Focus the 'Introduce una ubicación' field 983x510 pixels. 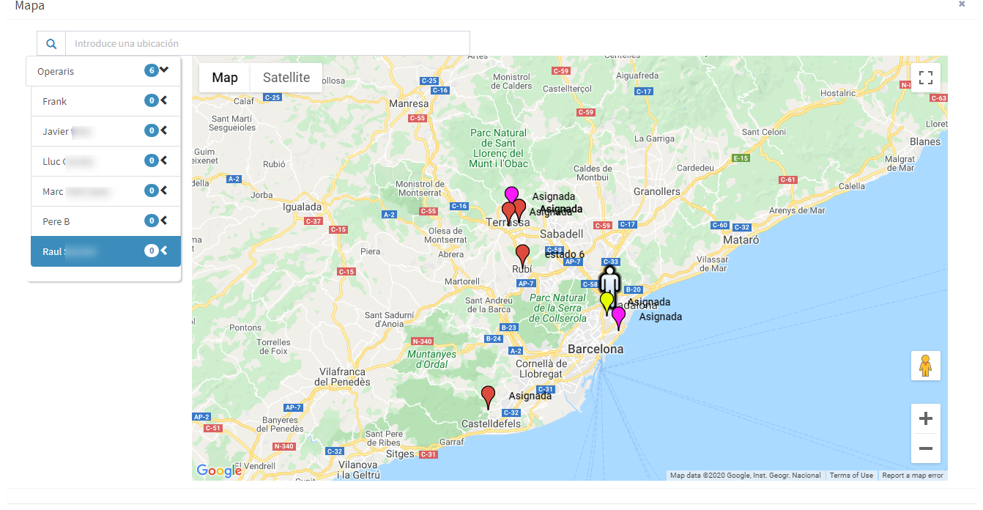(x=267, y=44)
